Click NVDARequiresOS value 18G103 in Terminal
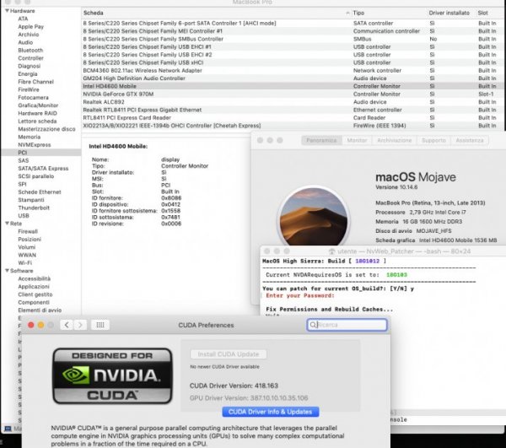 396,275
